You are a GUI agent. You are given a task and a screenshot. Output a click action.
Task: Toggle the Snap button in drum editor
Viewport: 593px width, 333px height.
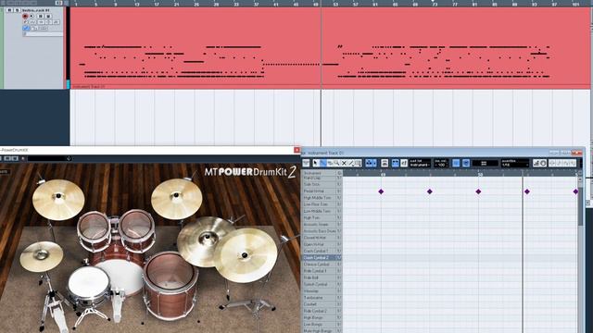[456, 163]
